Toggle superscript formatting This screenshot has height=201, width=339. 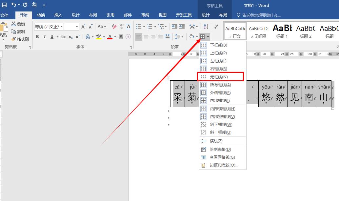click(78, 37)
